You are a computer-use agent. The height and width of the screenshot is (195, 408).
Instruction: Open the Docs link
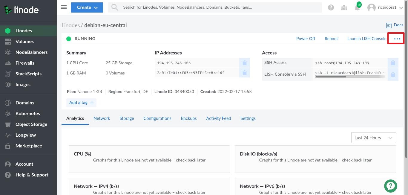[x=398, y=25]
